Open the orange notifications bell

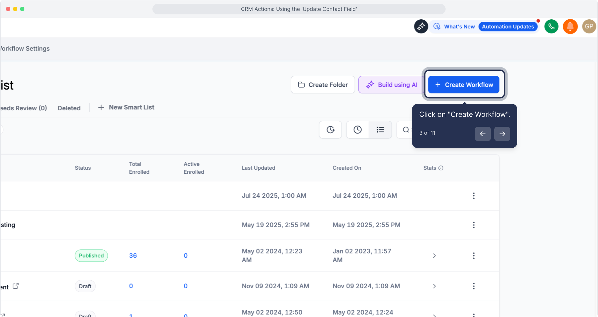click(x=570, y=26)
